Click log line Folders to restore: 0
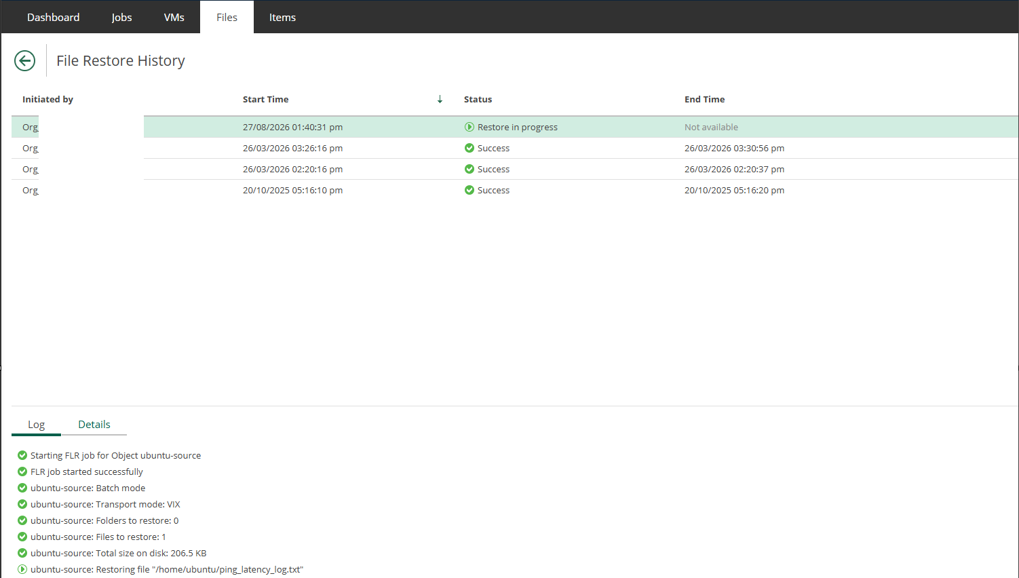The height and width of the screenshot is (578, 1019). [104, 520]
